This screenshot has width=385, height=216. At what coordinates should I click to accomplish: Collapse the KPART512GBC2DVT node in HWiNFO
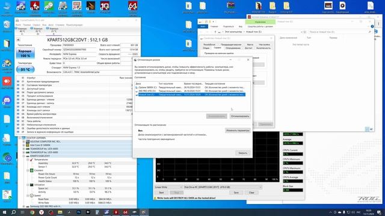pos(24,156)
